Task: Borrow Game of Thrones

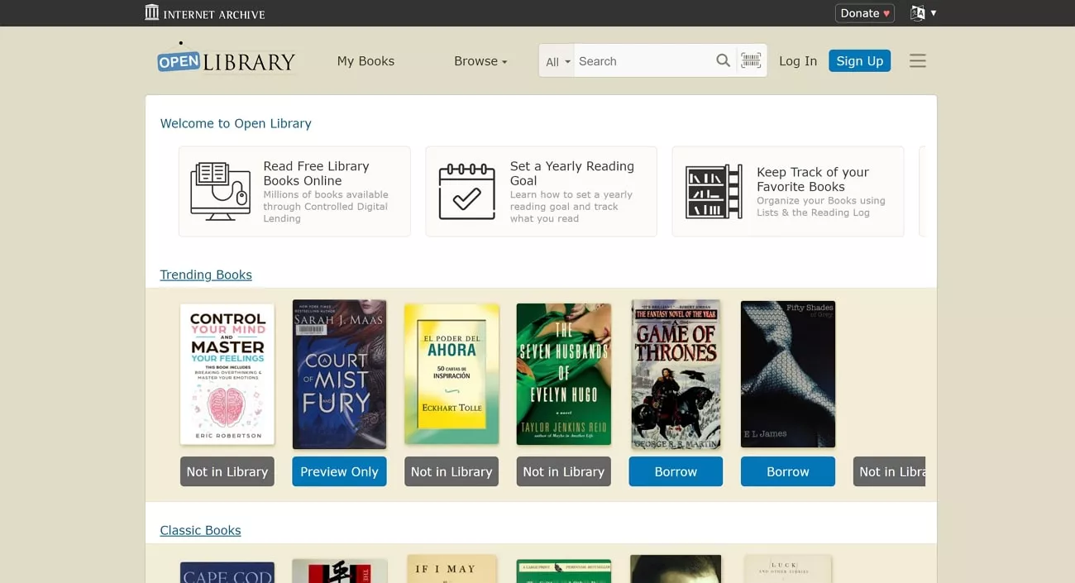Action: coord(676,471)
